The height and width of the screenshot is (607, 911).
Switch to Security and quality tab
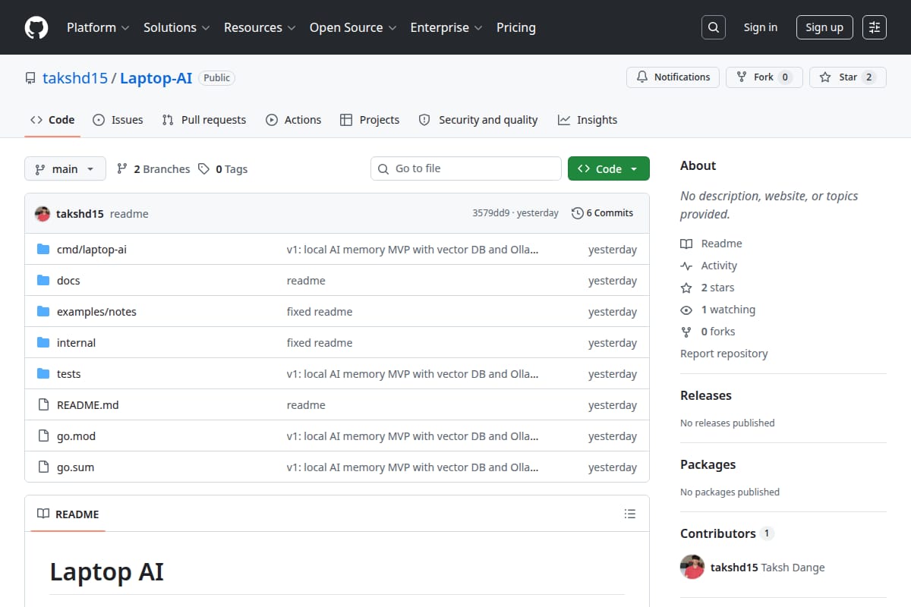[478, 120]
